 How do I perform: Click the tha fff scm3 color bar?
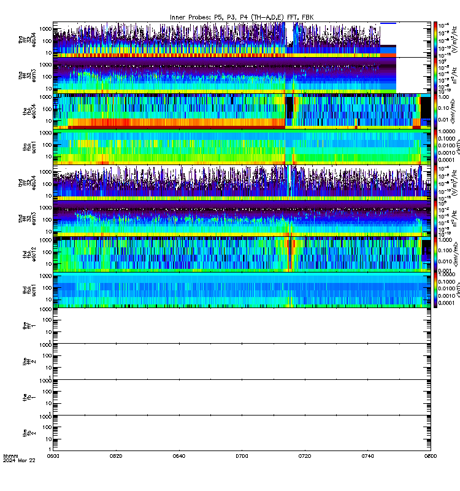point(435,75)
